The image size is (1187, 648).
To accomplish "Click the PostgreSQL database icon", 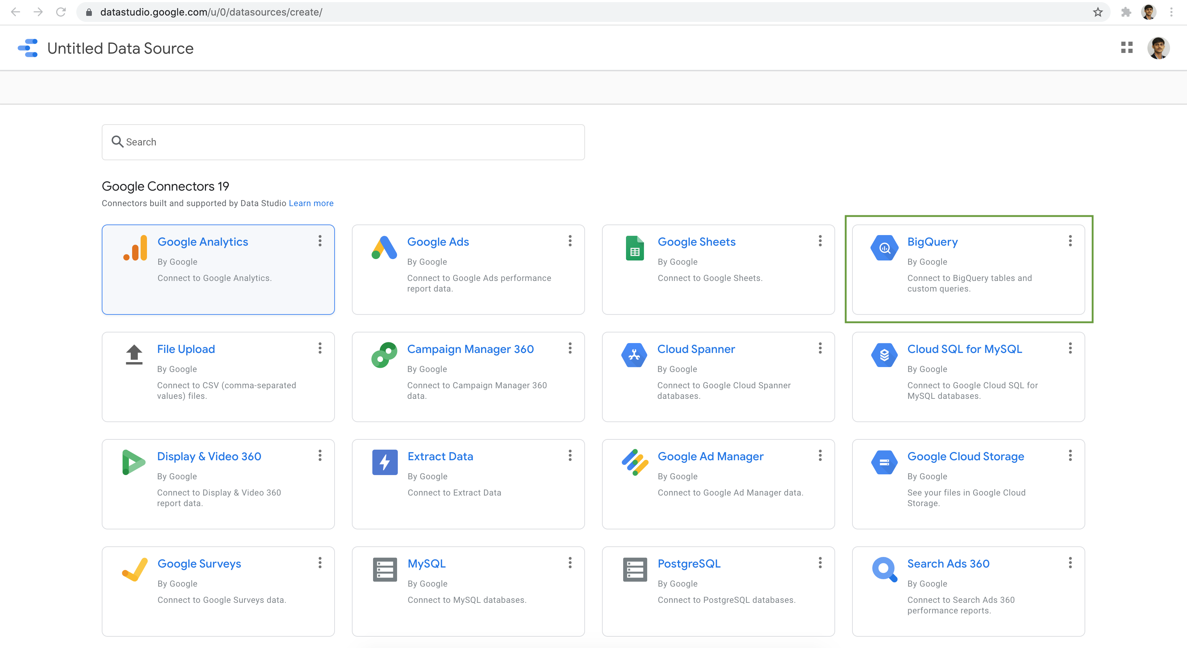I will tap(635, 570).
